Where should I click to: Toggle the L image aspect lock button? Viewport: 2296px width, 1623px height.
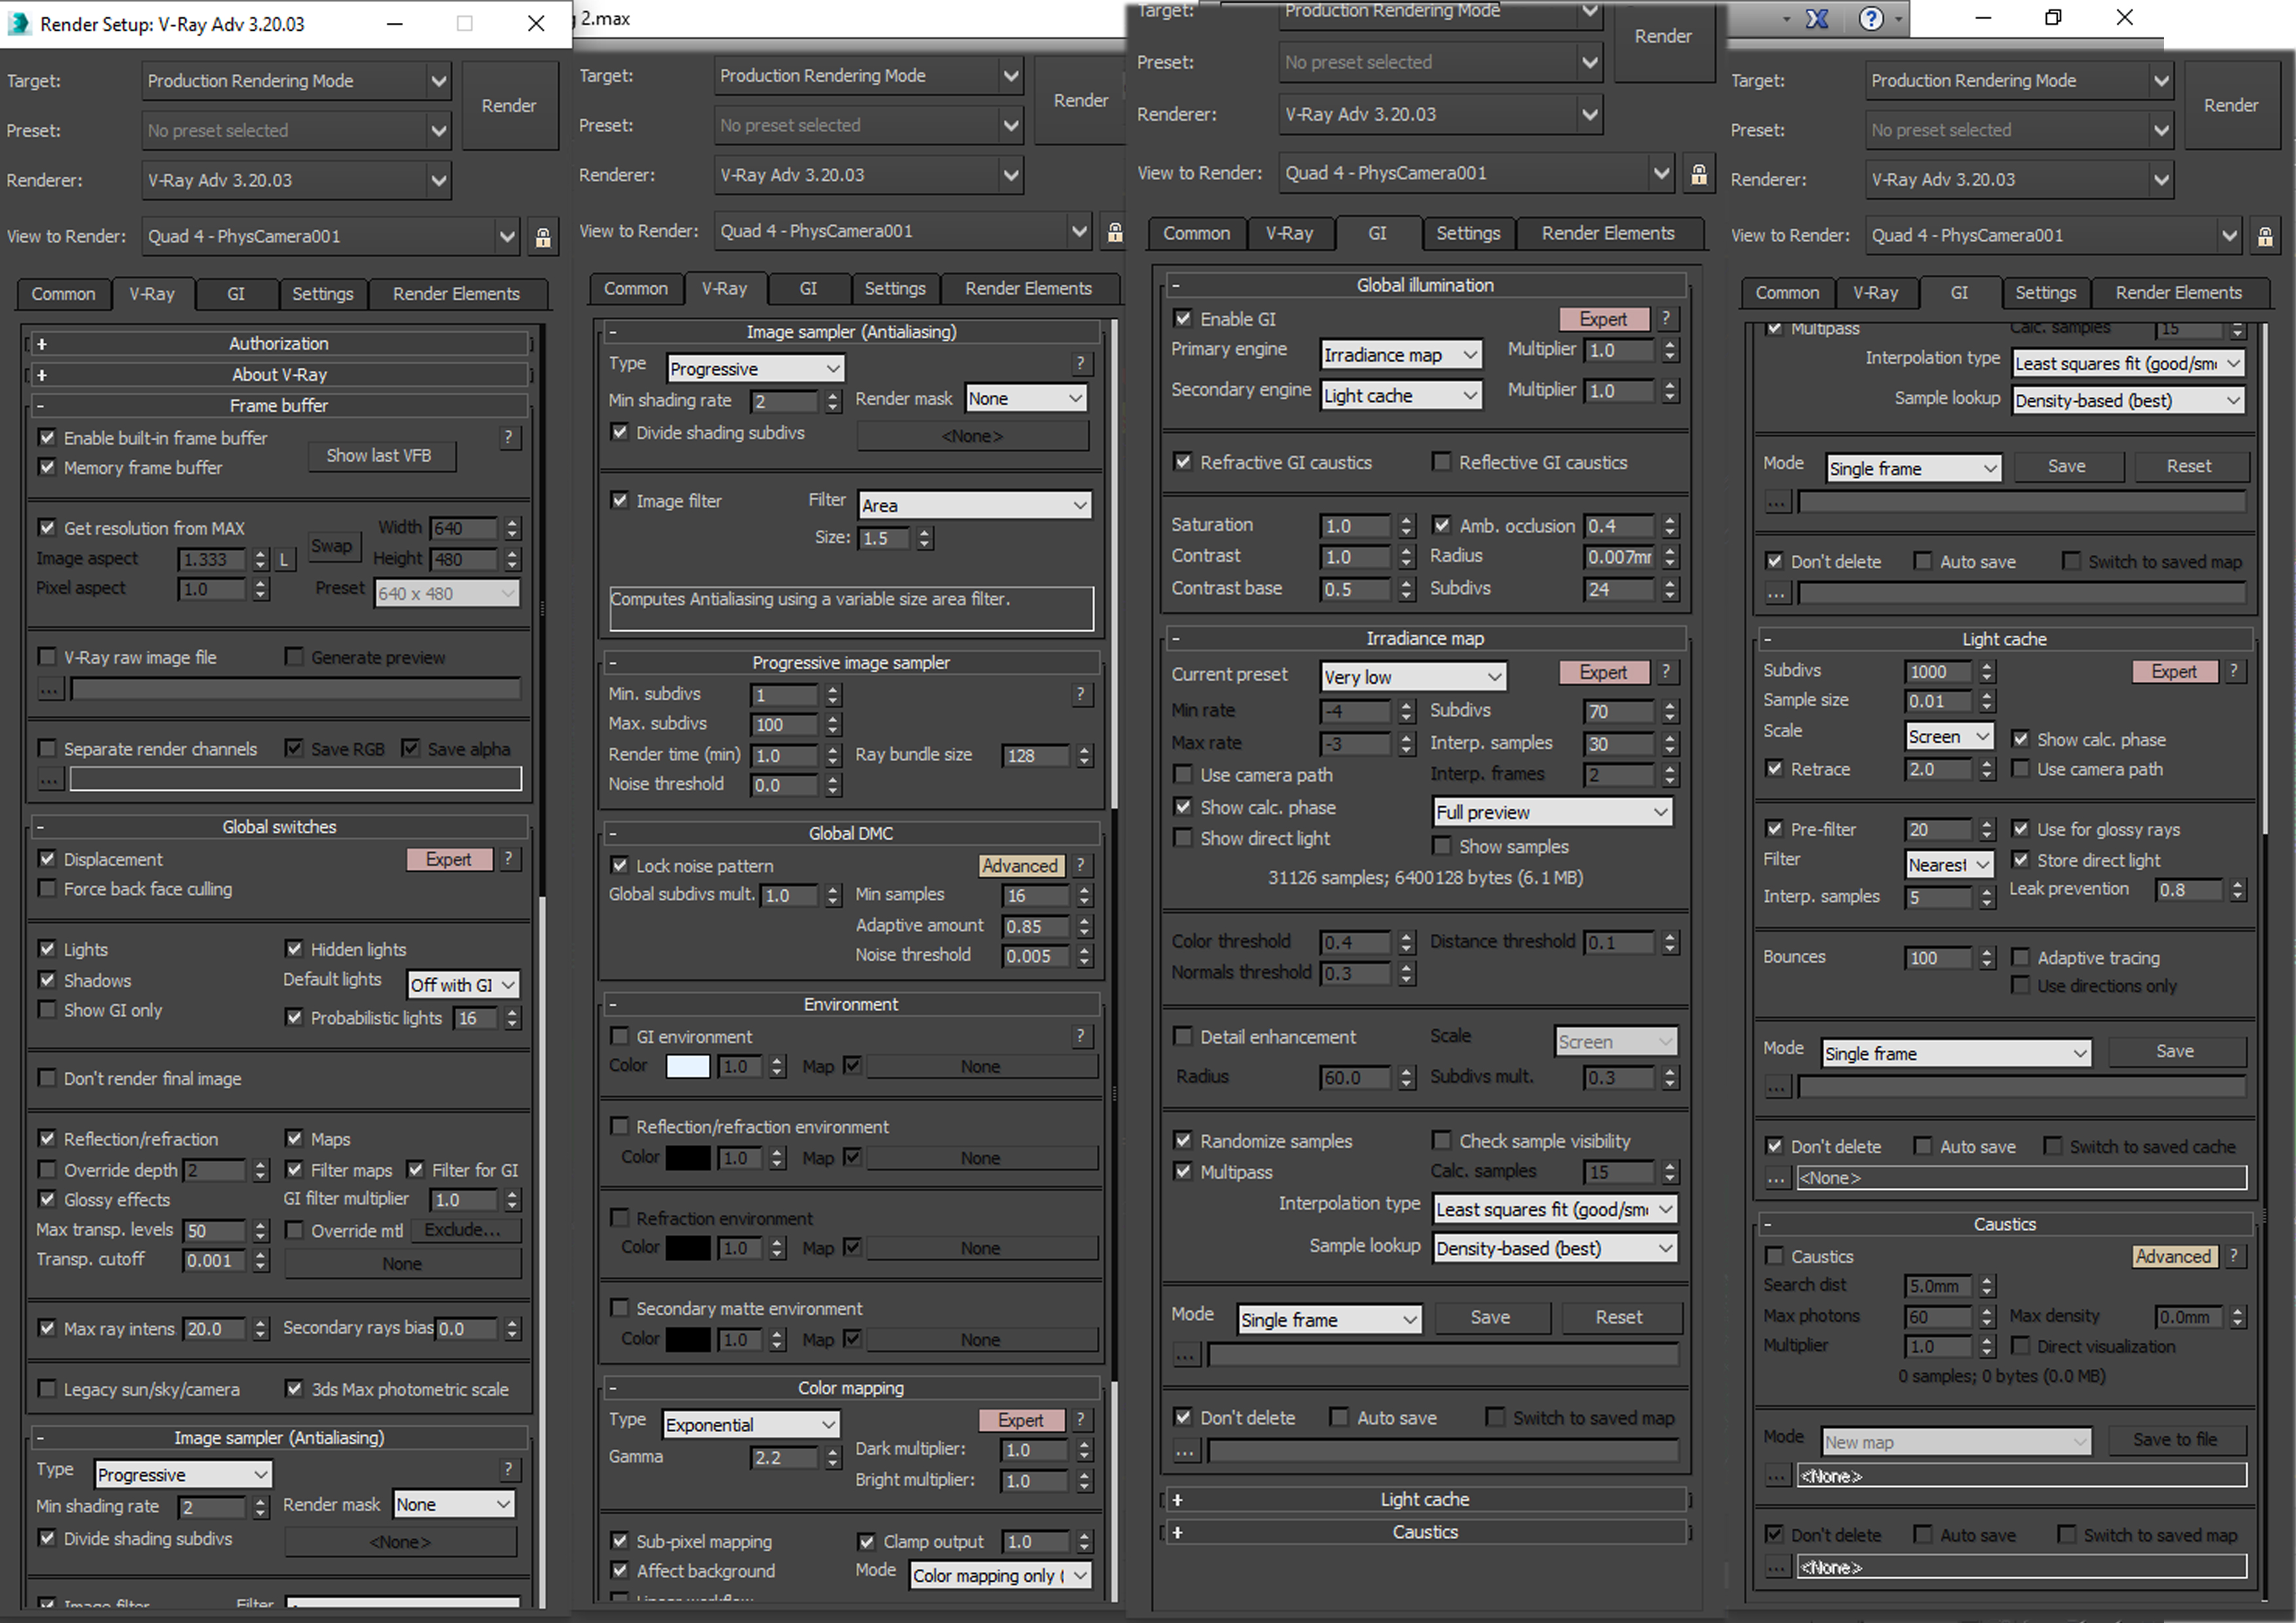click(285, 560)
